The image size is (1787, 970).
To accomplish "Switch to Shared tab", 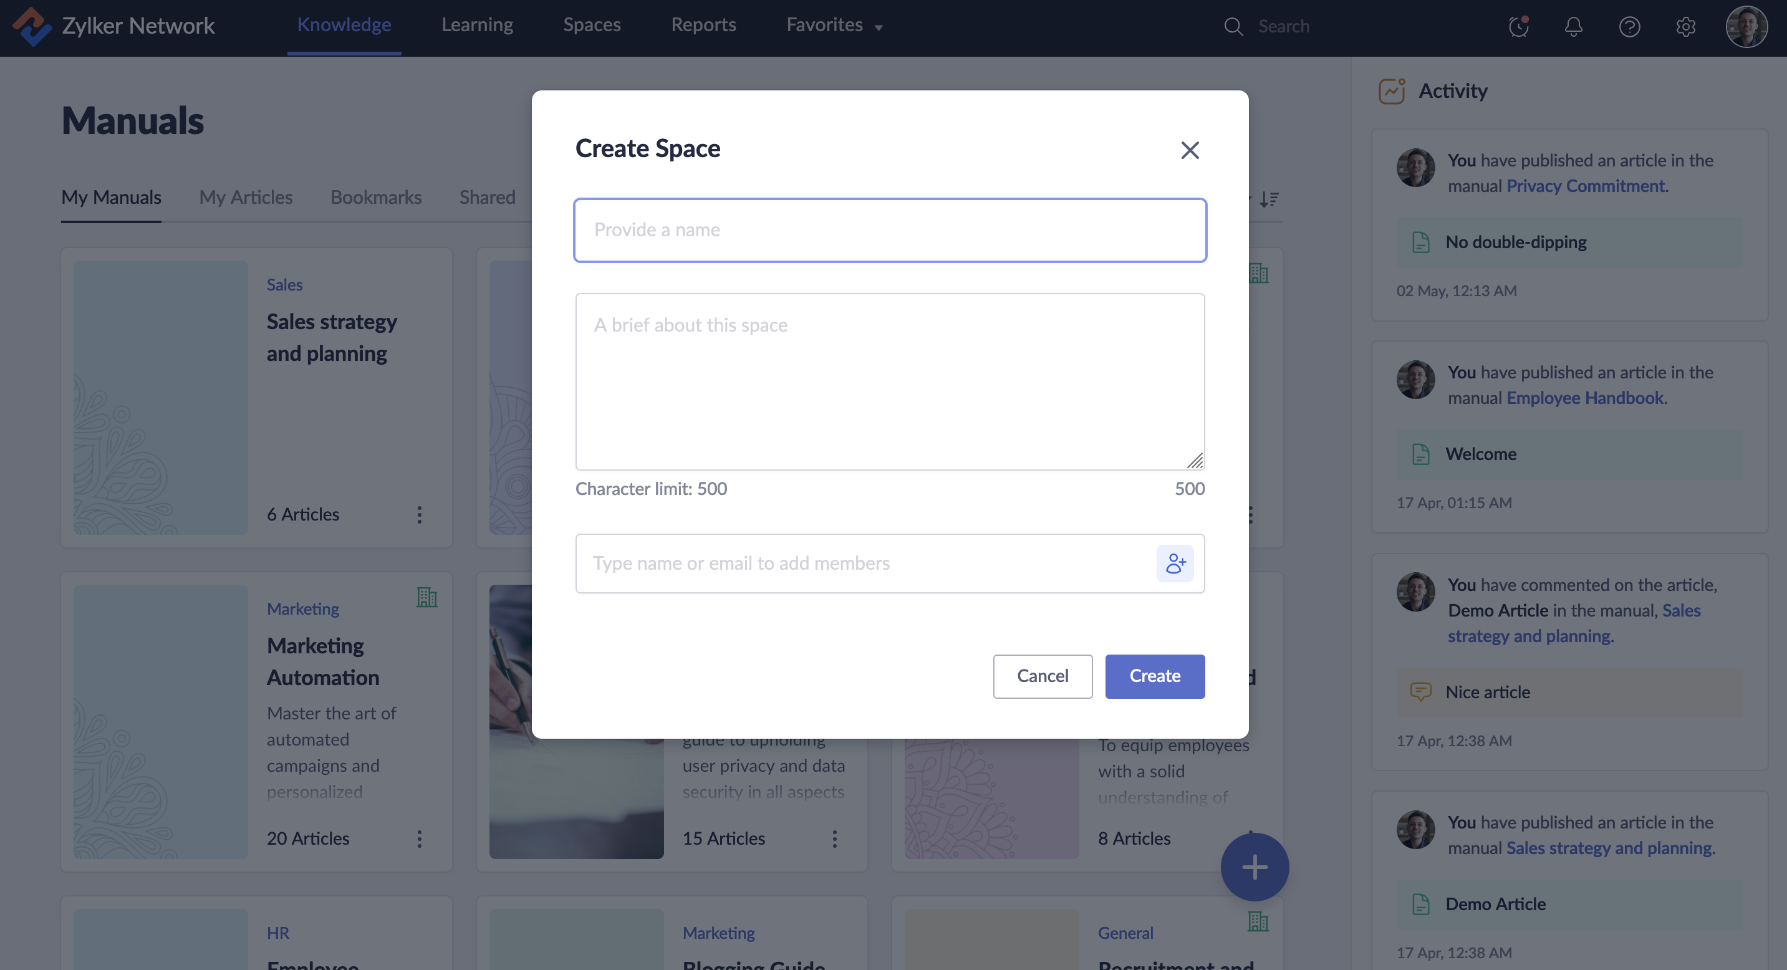I will coord(487,198).
